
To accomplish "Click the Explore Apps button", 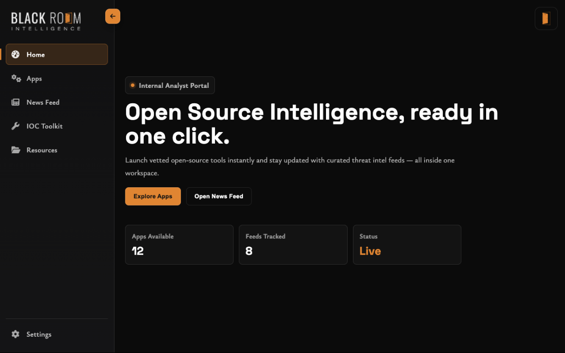I will [x=153, y=196].
